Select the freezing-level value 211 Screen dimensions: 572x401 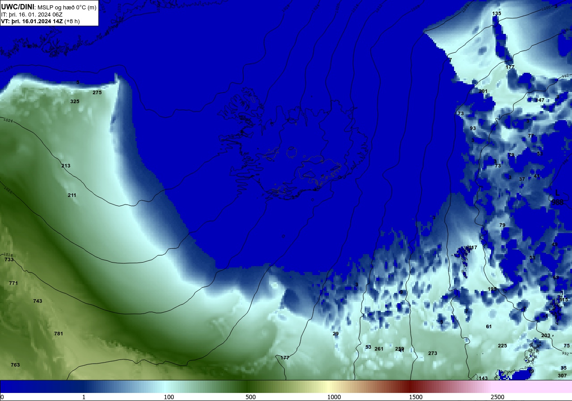coord(72,195)
